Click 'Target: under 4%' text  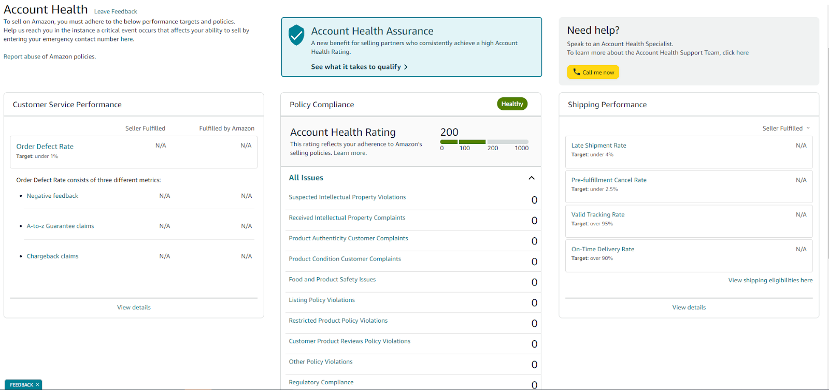pyautogui.click(x=592, y=155)
